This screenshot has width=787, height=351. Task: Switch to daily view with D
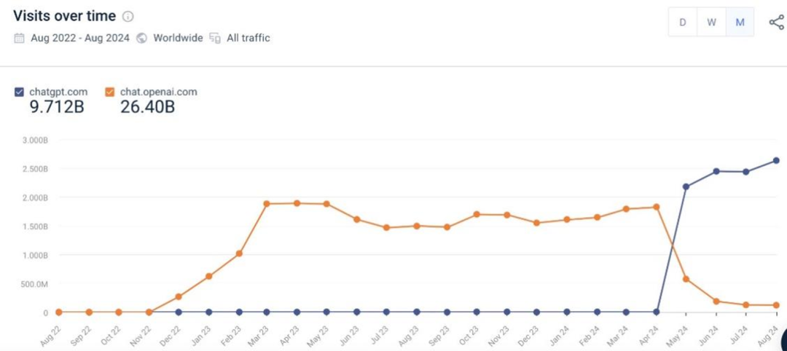pyautogui.click(x=683, y=22)
